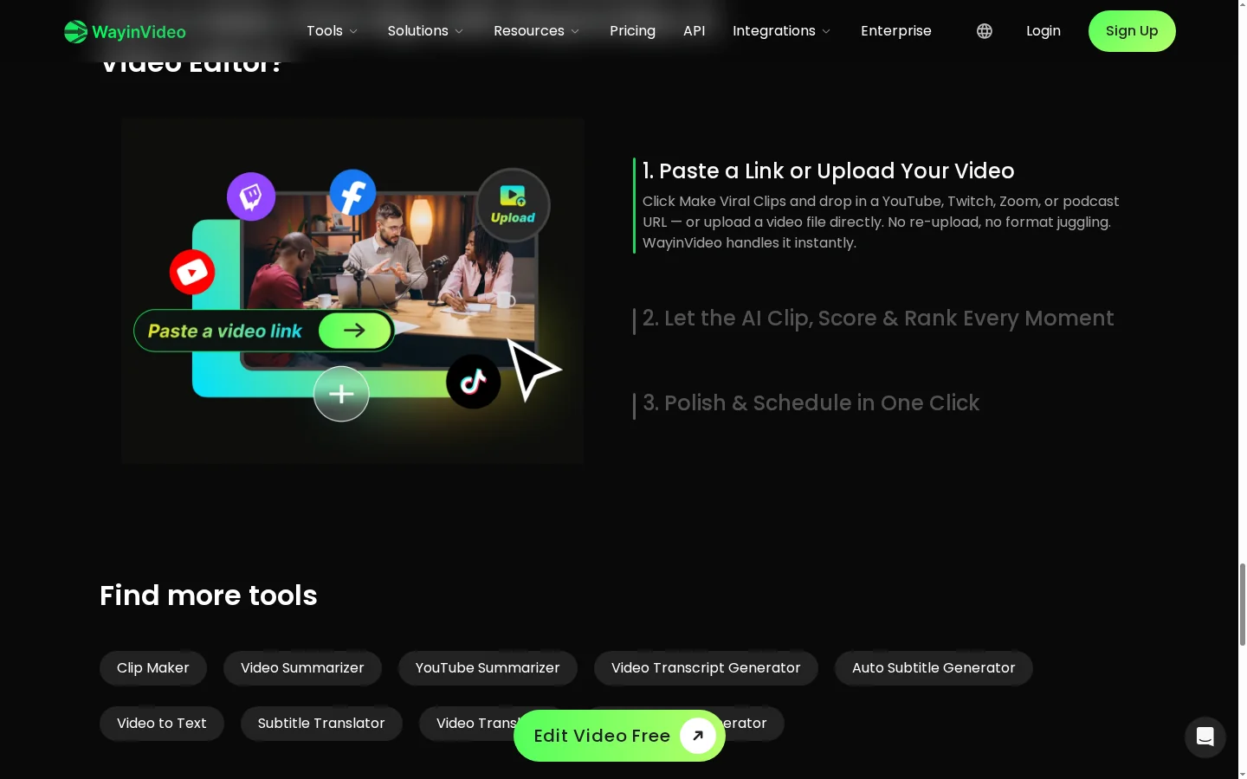
Task: Click the Login link
Action: (x=1043, y=31)
